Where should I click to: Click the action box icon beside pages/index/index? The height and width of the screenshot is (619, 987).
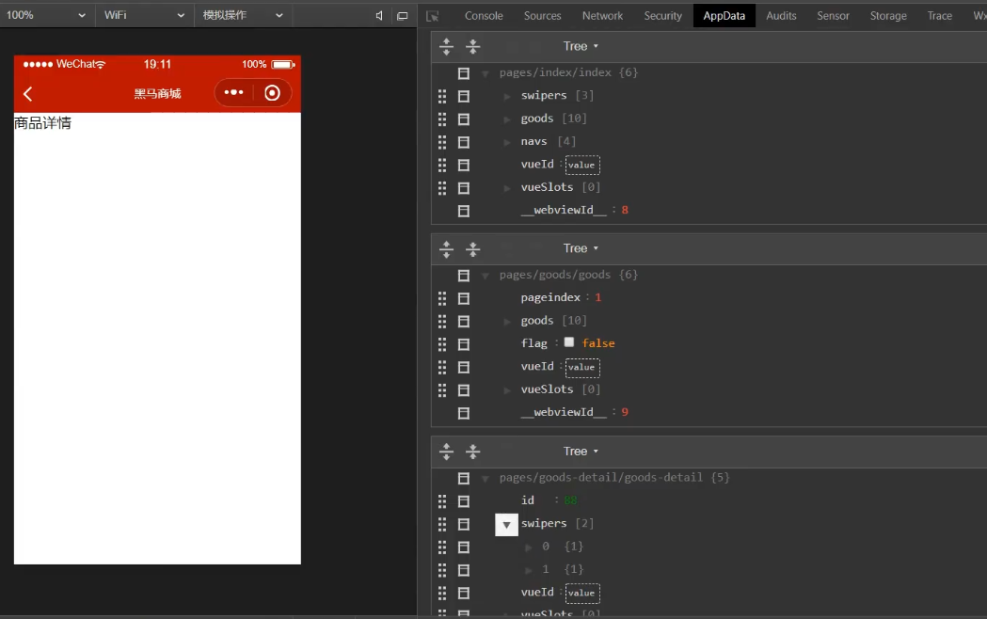464,73
